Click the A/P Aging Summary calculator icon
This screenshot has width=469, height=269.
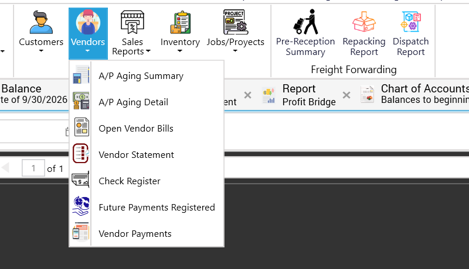click(81, 74)
